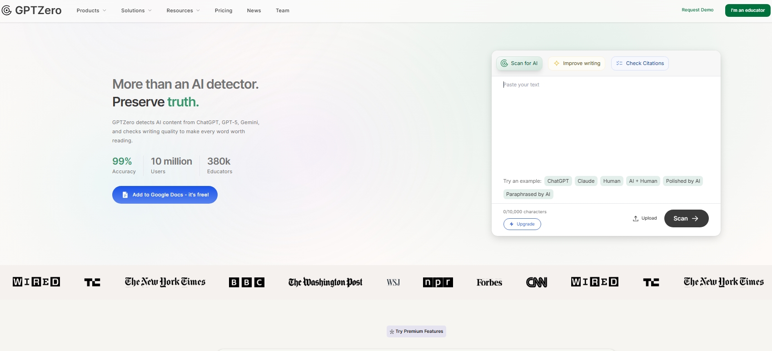Screen dimensions: 772x351
Task: Try the Polished by AI example
Action: coord(683,181)
